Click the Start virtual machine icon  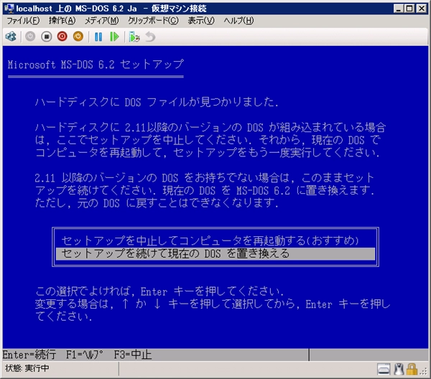pos(30,37)
